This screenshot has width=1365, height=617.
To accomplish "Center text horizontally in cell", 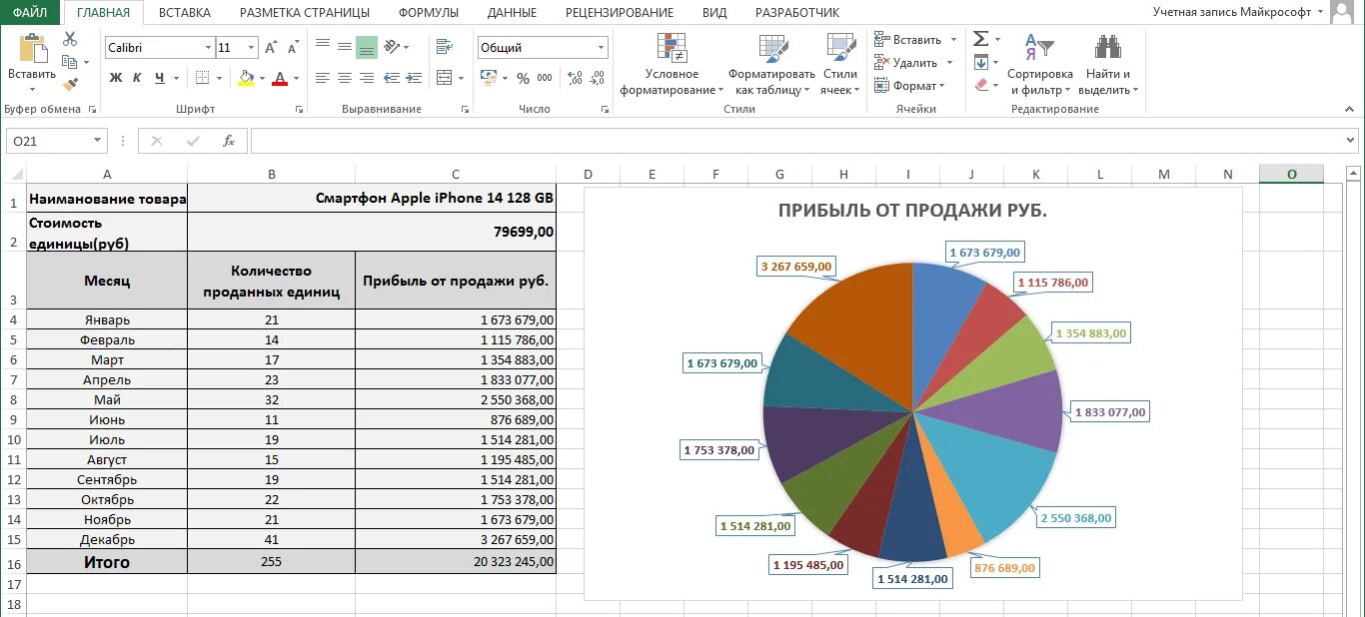I will tap(345, 78).
